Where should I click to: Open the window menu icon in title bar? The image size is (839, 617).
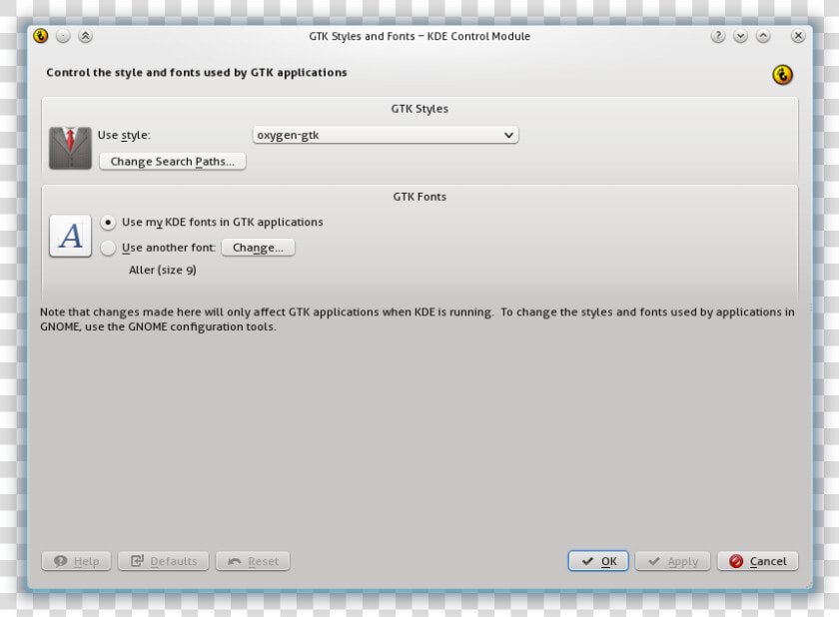[41, 36]
